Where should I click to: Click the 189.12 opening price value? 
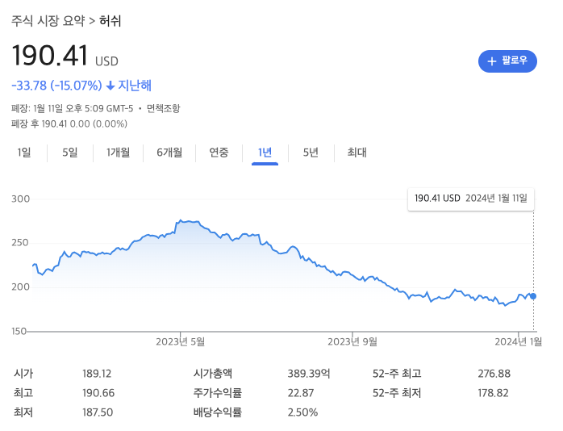(x=97, y=374)
